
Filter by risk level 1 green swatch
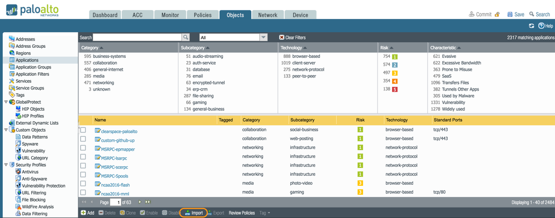pyautogui.click(x=395, y=56)
